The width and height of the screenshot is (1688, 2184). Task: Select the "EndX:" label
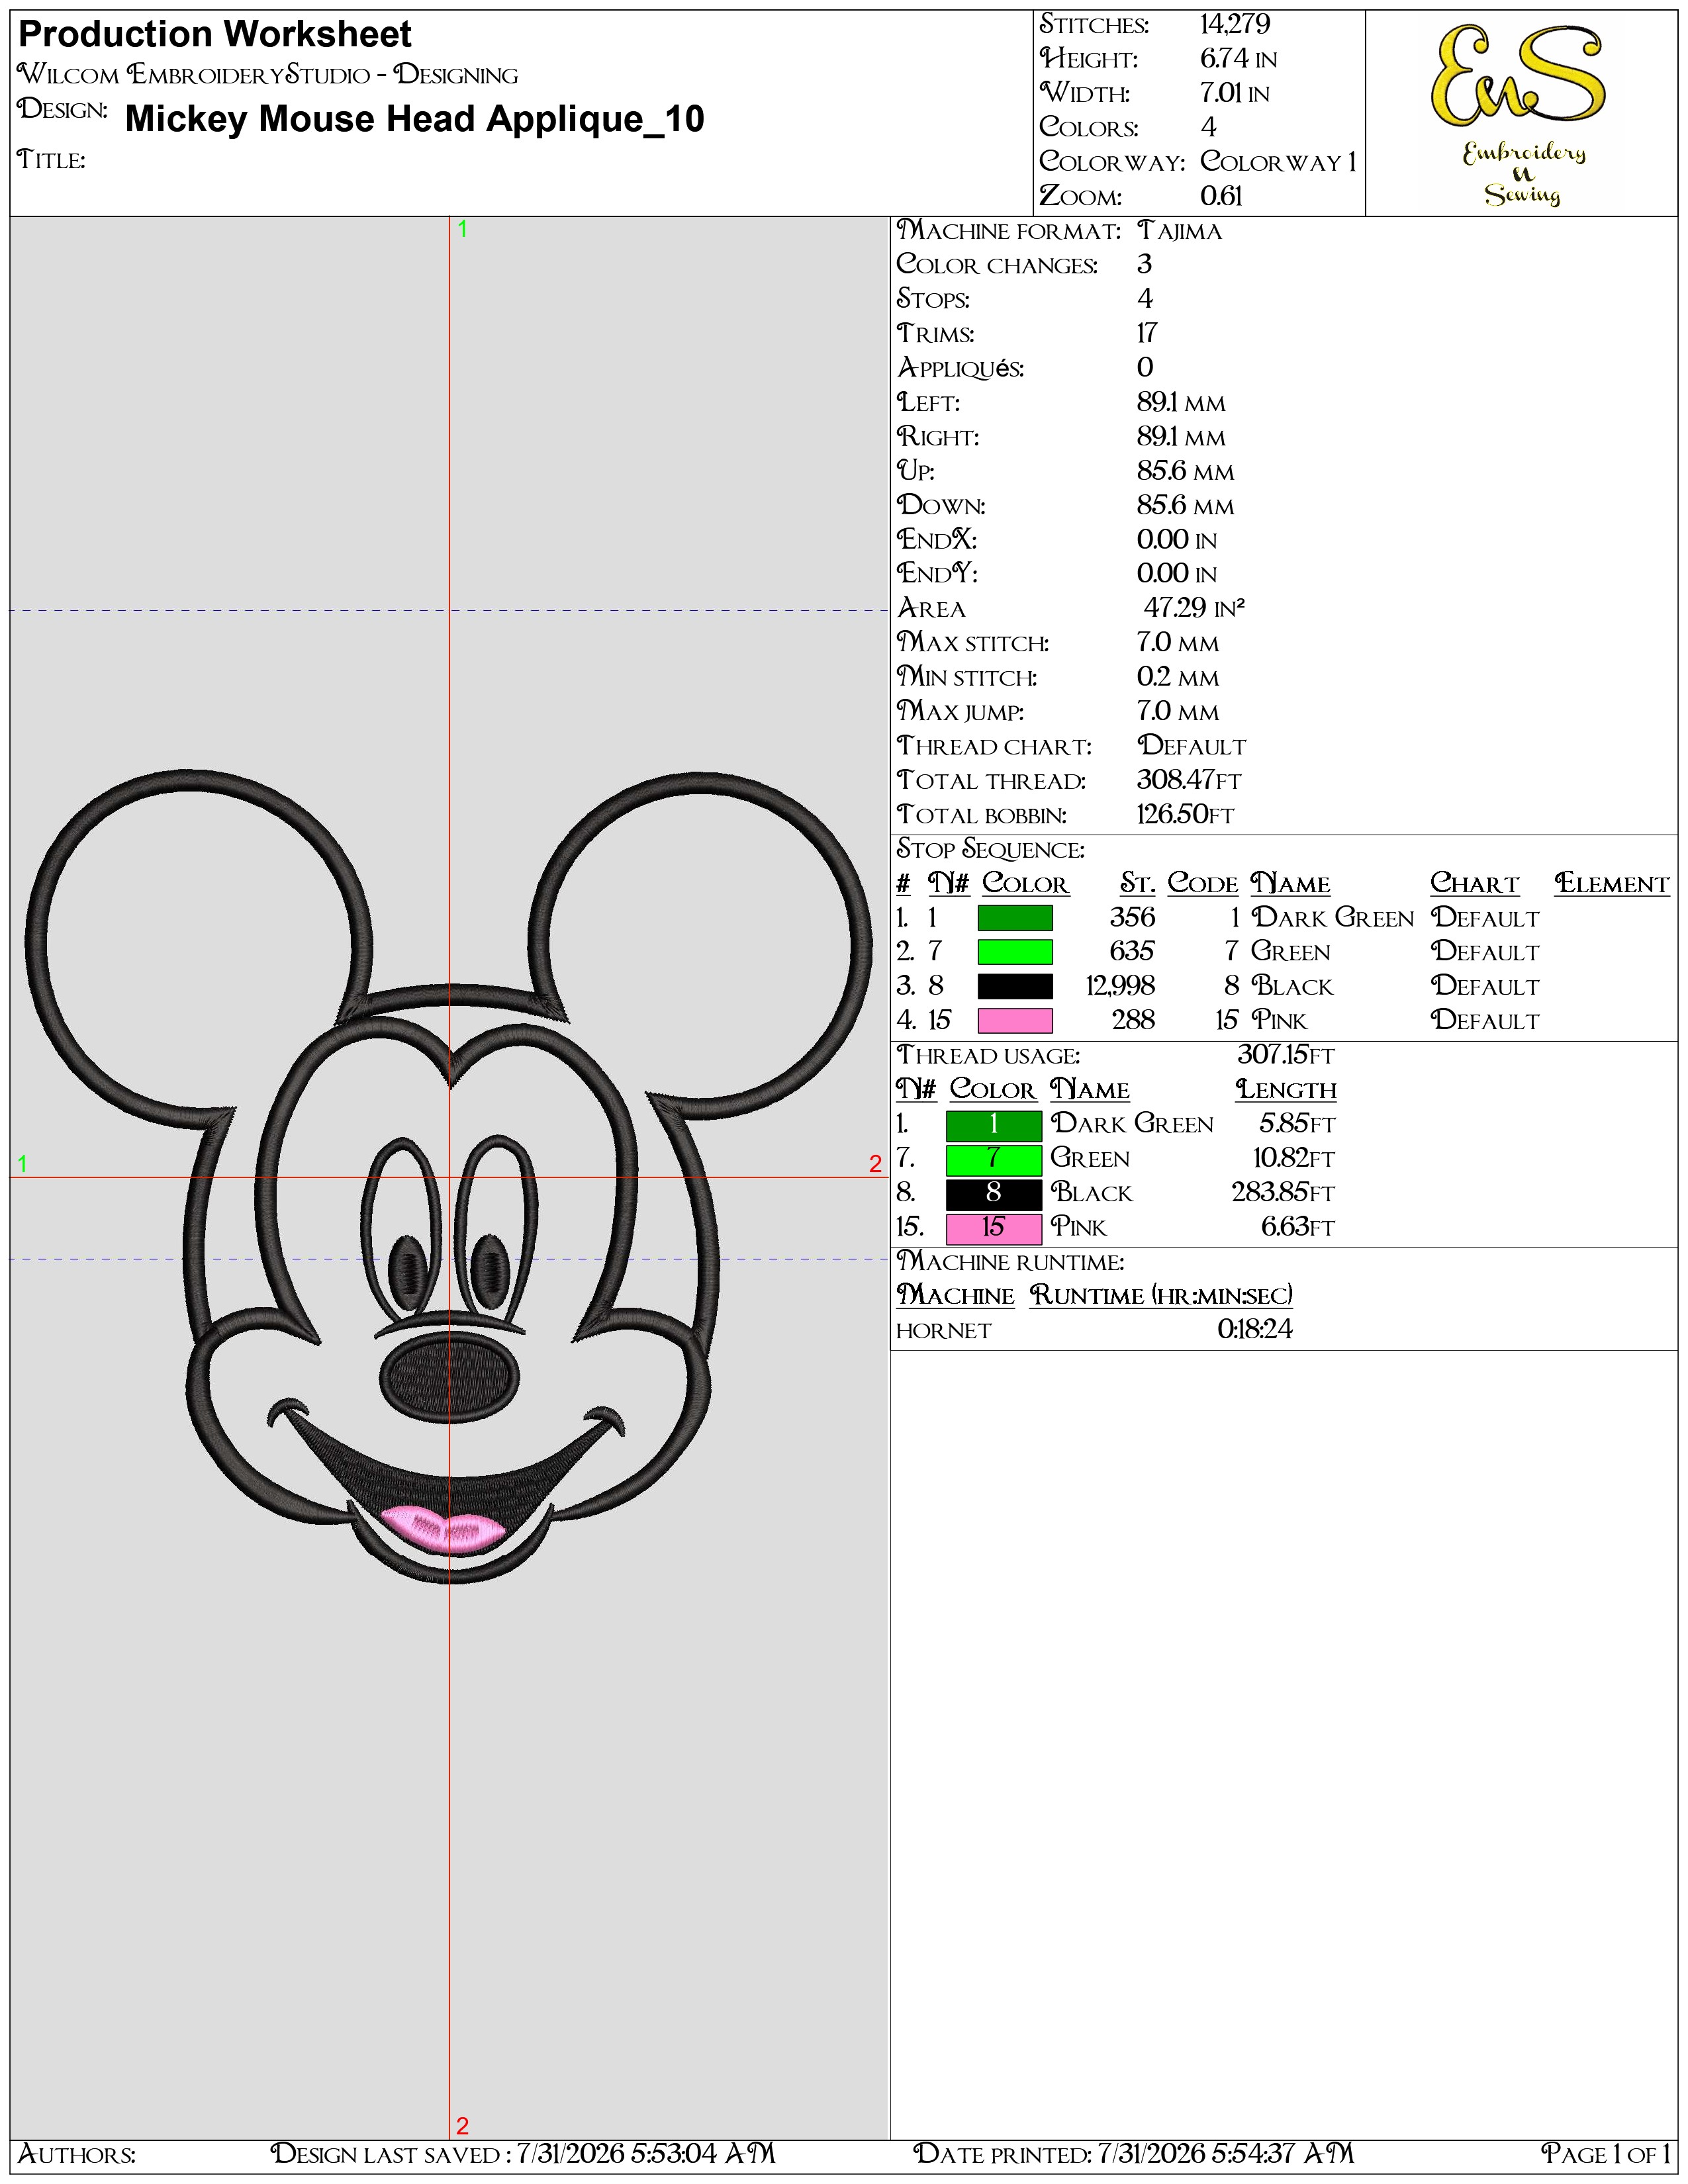(937, 540)
